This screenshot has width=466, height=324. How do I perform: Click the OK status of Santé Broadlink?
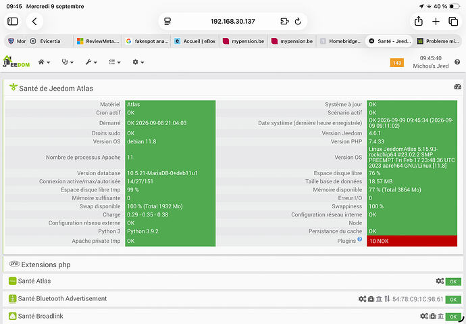[453, 317]
